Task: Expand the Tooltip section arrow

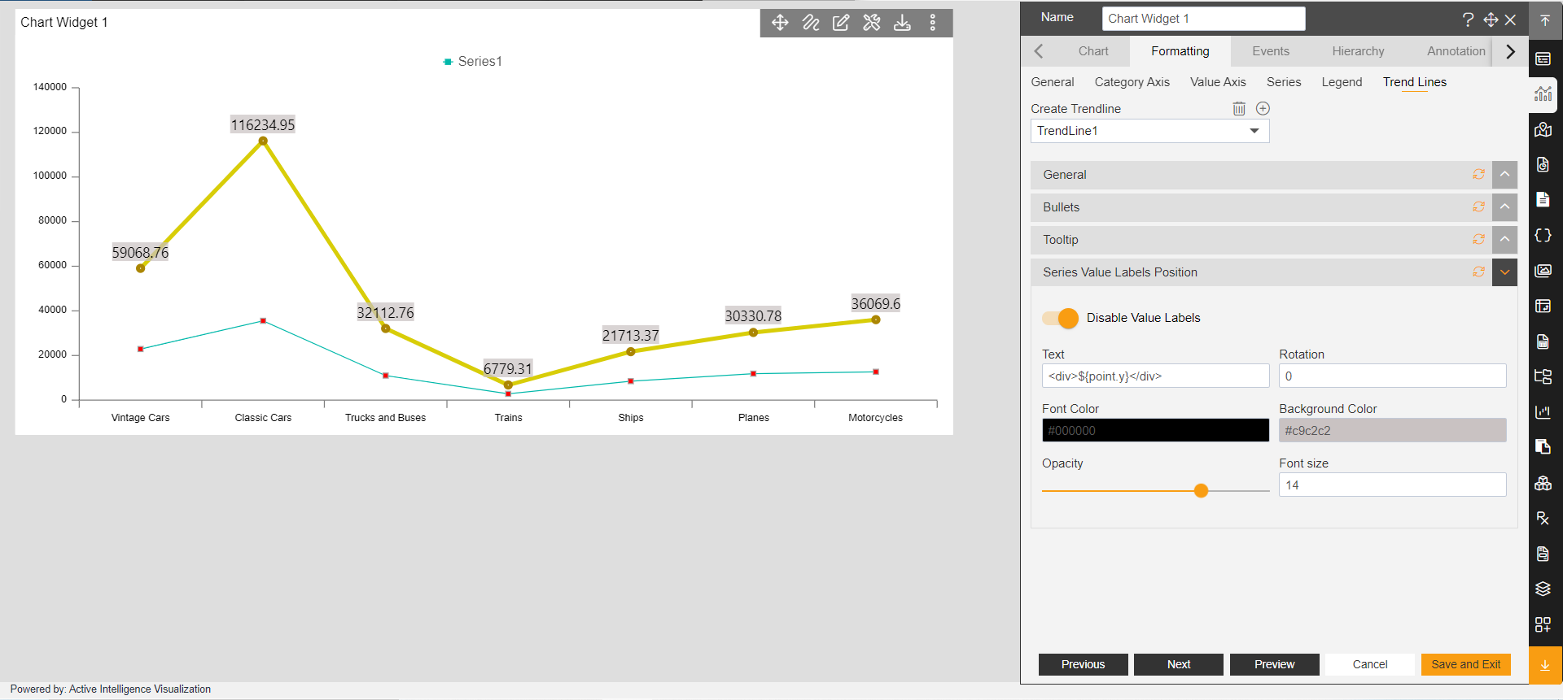Action: click(1504, 239)
